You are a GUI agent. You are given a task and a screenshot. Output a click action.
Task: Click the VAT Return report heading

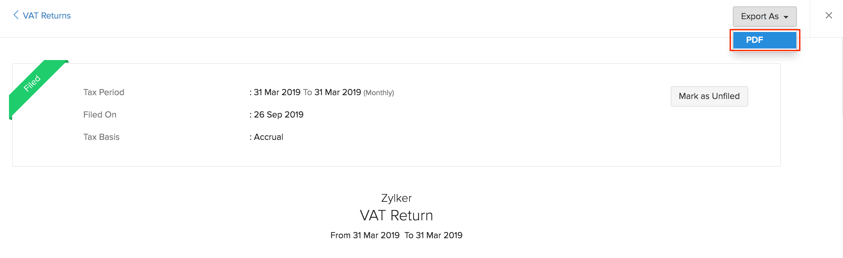pyautogui.click(x=396, y=215)
